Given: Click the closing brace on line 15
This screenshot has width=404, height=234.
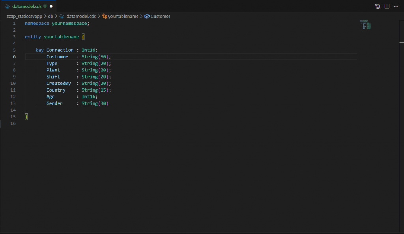Looking at the screenshot, I should [x=26, y=117].
